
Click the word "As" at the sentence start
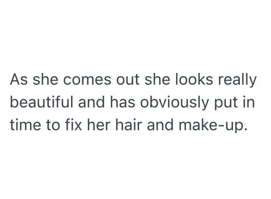[x=17, y=80]
